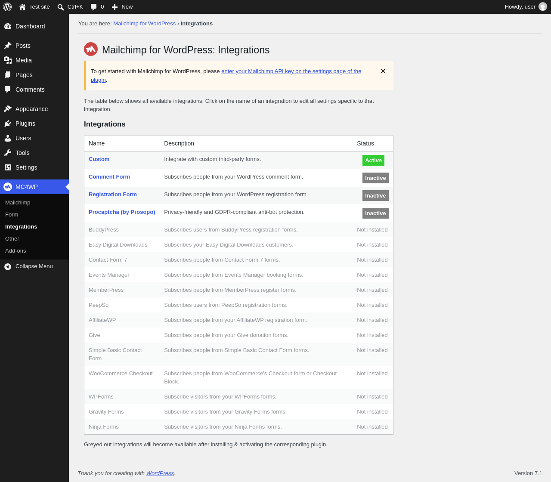The height and width of the screenshot is (482, 551).
Task: Click the MC4WP logo icon in sidebar
Action: pos(8,187)
